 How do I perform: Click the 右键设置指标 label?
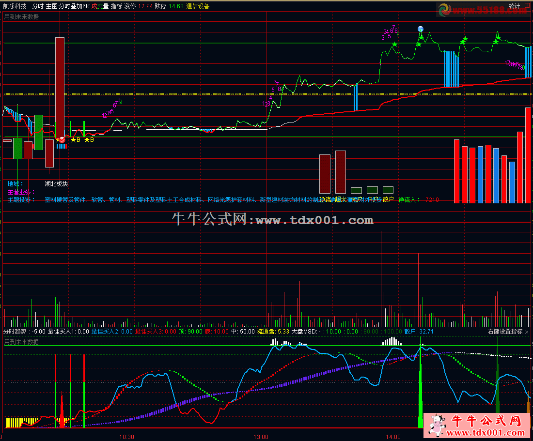coord(505,331)
